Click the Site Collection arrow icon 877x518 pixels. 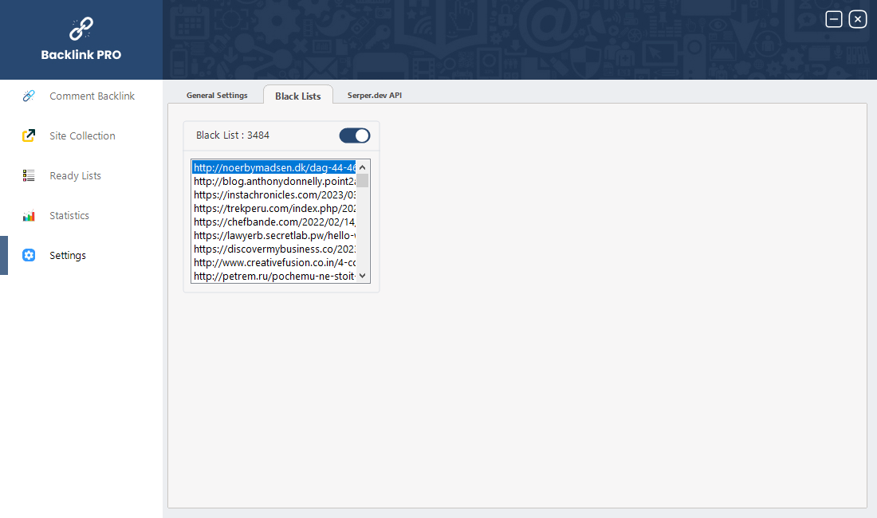click(29, 135)
